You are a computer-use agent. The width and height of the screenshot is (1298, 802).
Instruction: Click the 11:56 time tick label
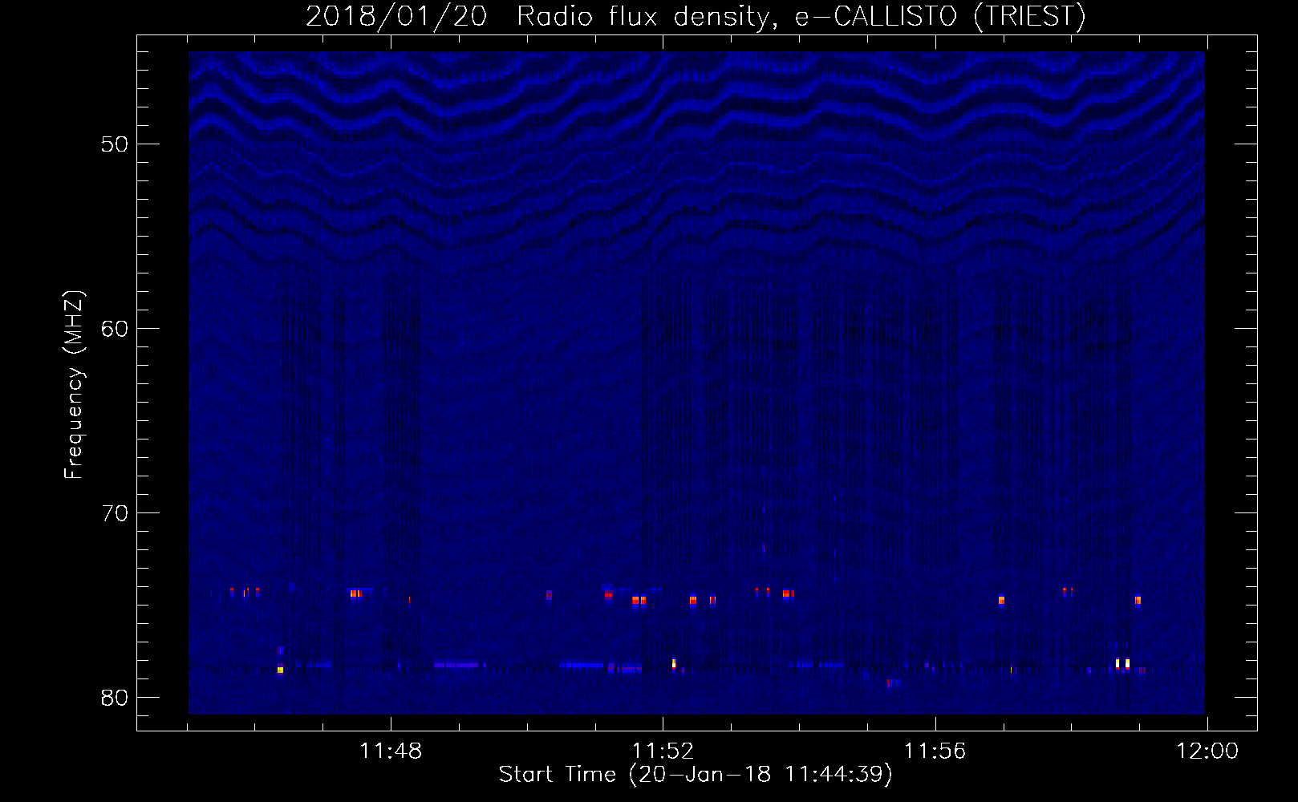(935, 751)
